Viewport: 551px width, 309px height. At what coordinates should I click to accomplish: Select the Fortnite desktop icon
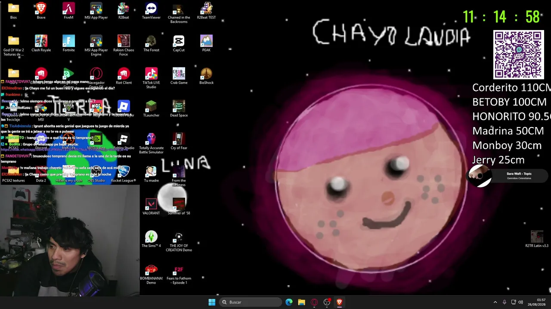point(68,43)
